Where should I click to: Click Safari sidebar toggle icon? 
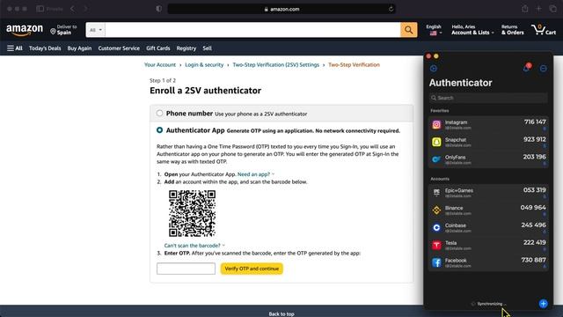pos(40,9)
